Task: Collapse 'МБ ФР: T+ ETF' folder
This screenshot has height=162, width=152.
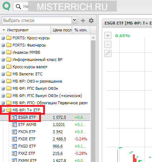Action: [x=3, y=110]
